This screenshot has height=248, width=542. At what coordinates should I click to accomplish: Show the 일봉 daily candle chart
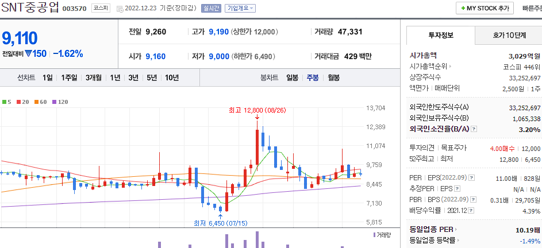point(293,77)
